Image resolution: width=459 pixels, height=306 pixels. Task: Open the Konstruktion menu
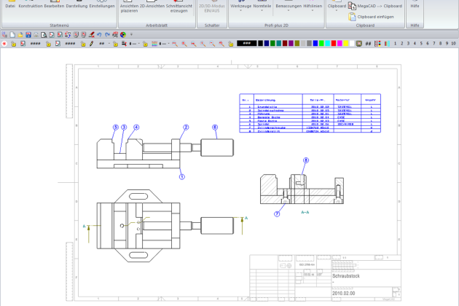30,6
